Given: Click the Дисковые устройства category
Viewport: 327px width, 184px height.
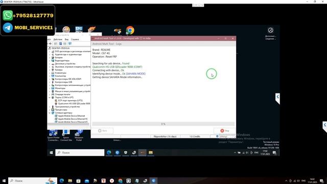Looking at the screenshot, I should coord(65,63).
